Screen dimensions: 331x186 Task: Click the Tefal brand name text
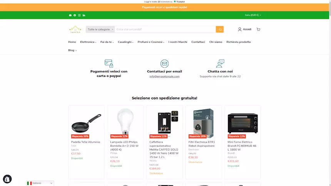pyautogui.click(x=74, y=146)
